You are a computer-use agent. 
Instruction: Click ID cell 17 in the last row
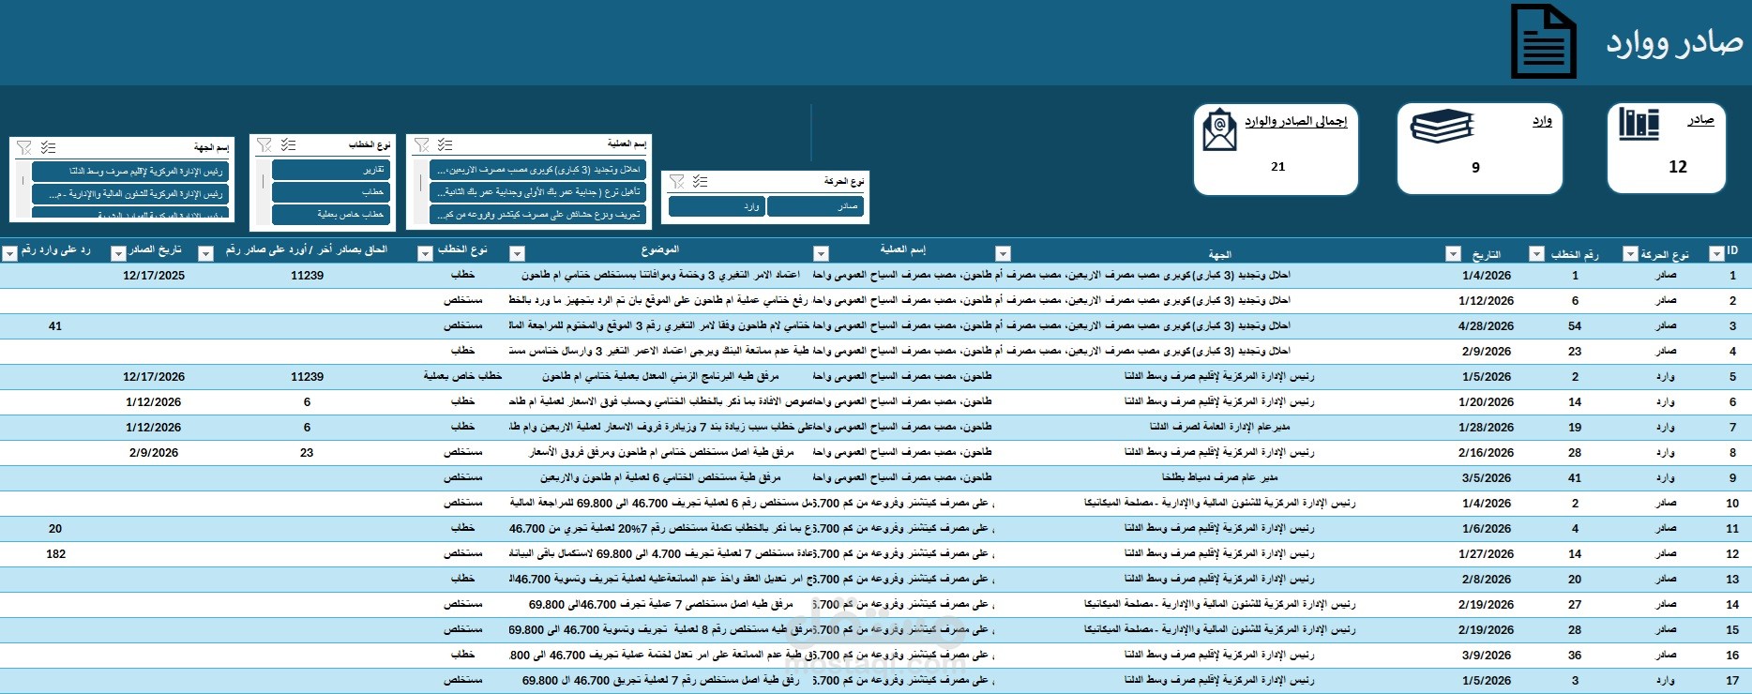[1732, 681]
